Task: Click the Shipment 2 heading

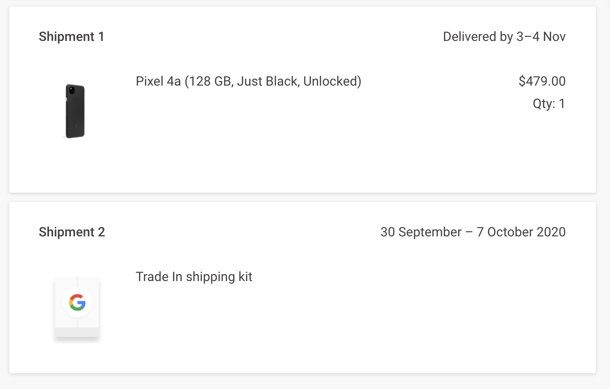Action: [72, 232]
